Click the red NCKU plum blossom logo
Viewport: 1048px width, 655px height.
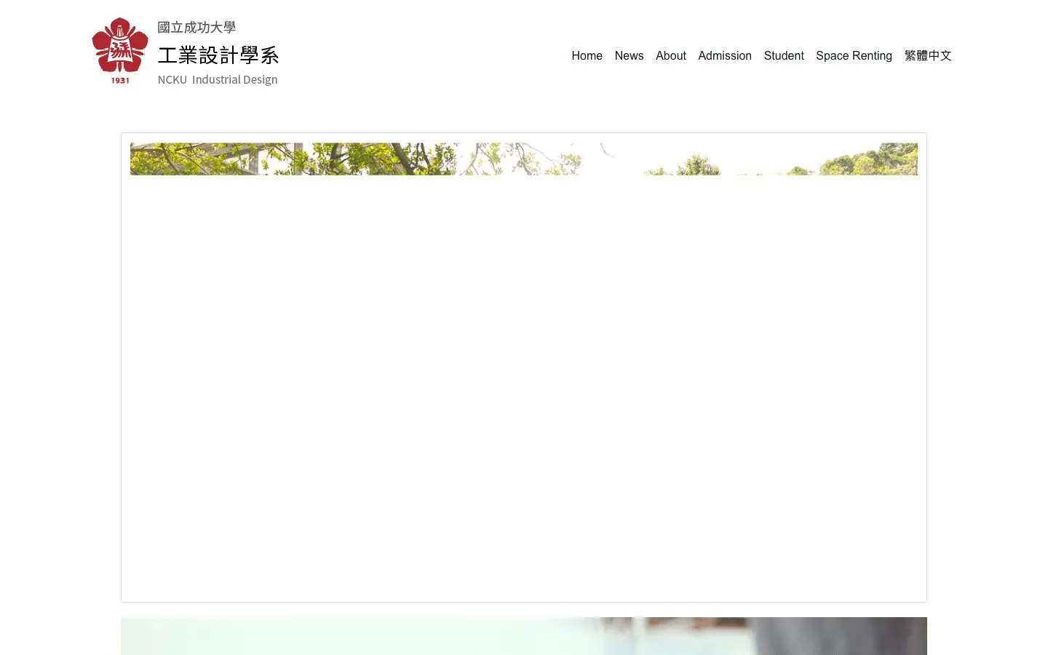[x=120, y=51]
